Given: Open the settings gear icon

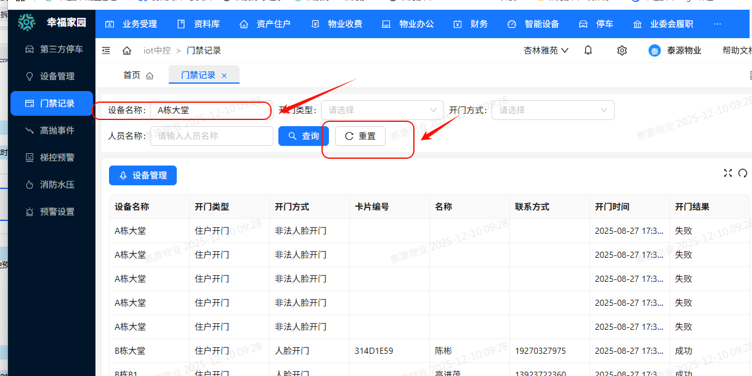Looking at the screenshot, I should pyautogui.click(x=622, y=50).
